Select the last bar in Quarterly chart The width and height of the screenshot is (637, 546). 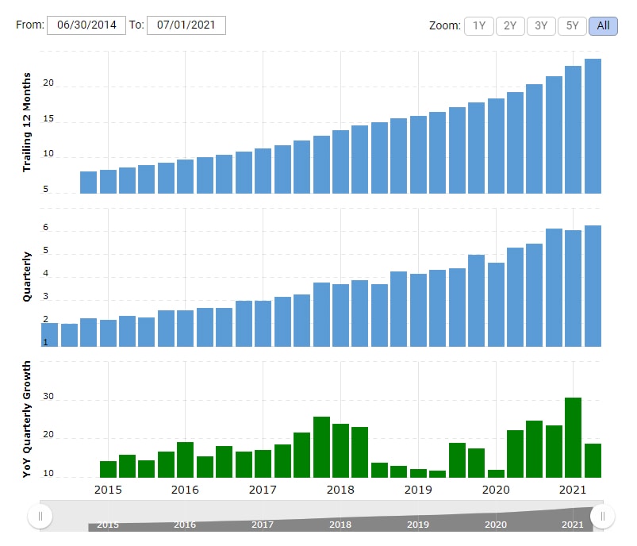(x=593, y=286)
